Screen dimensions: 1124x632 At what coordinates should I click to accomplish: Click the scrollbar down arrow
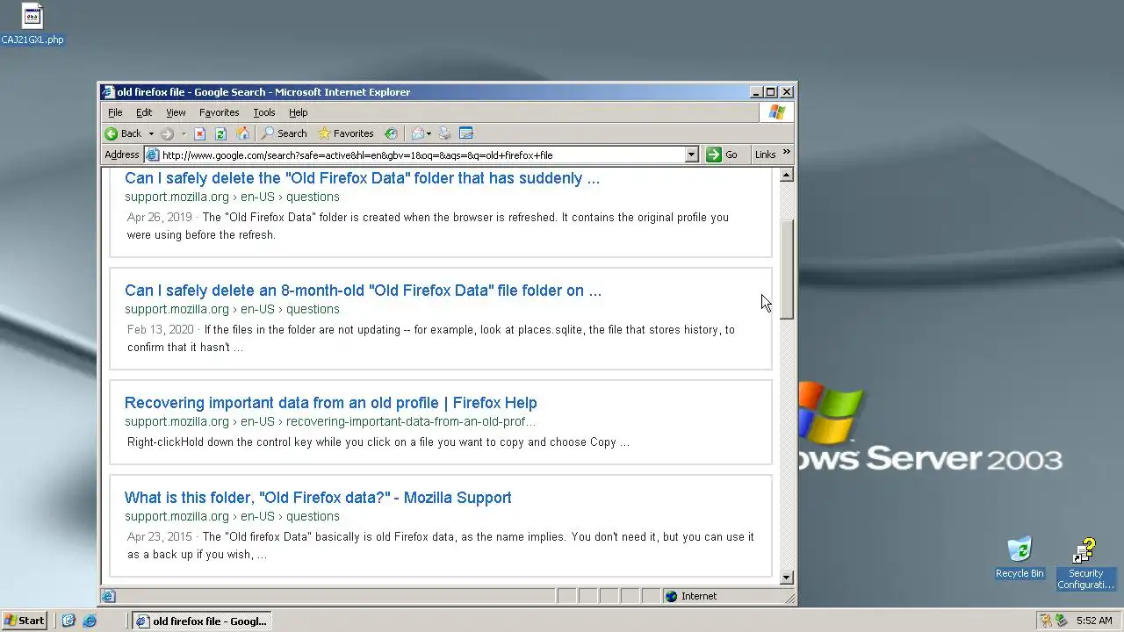tap(786, 578)
